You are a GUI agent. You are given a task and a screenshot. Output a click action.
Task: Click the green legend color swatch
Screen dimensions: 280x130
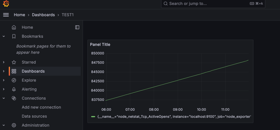point(93,117)
